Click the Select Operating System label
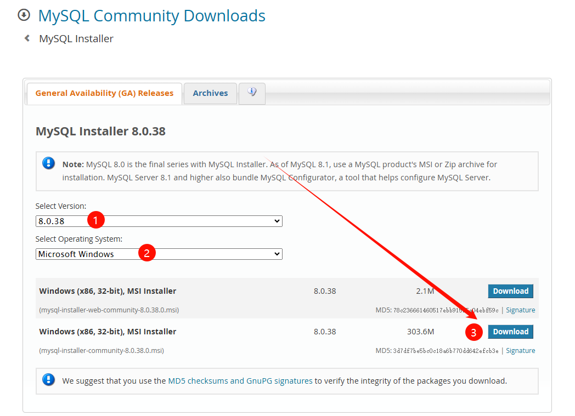Image resolution: width=575 pixels, height=416 pixels. coord(79,239)
